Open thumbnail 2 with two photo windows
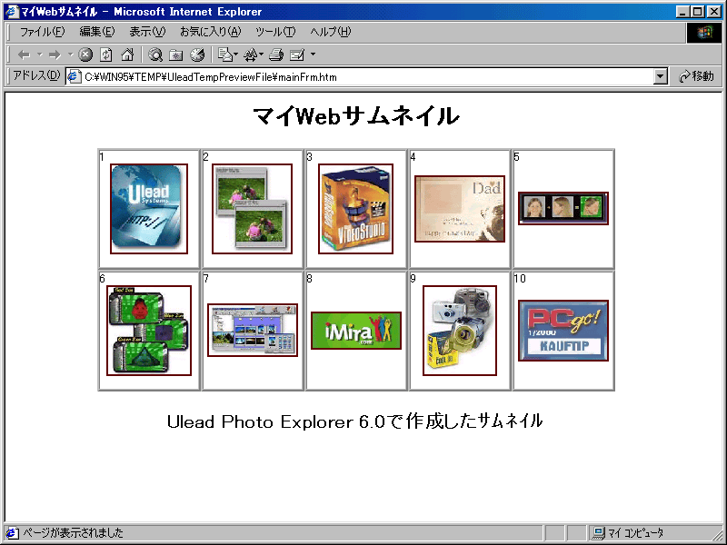Screen dimensions: 727x545 (x=253, y=209)
